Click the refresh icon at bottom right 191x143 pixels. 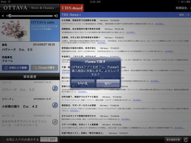(x=186, y=140)
